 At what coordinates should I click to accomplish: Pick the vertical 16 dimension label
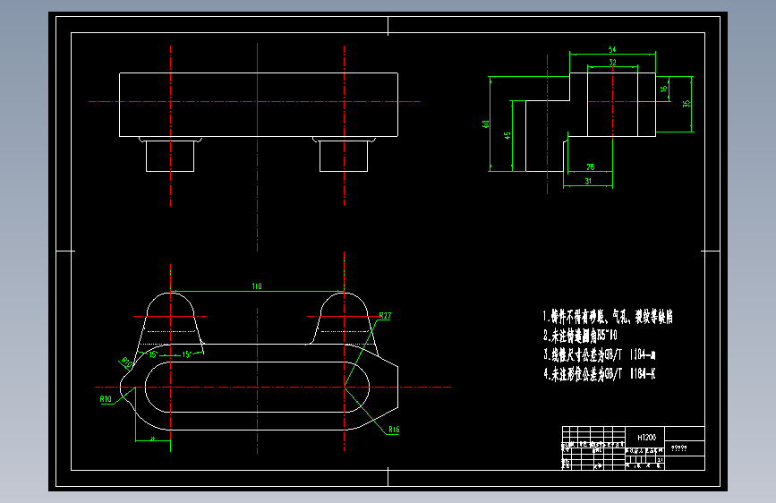click(x=663, y=89)
